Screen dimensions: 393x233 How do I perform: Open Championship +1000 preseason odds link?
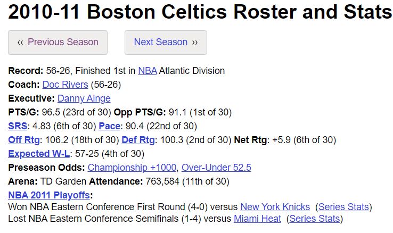point(132,168)
